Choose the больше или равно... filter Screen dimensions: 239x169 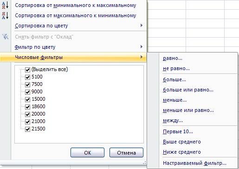(188, 90)
